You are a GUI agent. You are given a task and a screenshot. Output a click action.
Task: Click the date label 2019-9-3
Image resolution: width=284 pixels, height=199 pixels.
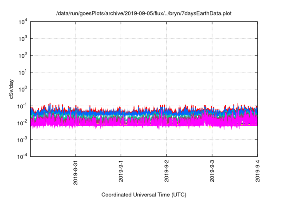212,171
